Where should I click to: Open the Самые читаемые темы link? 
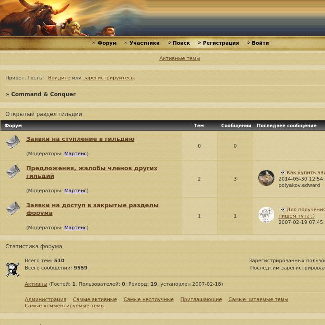(258, 299)
